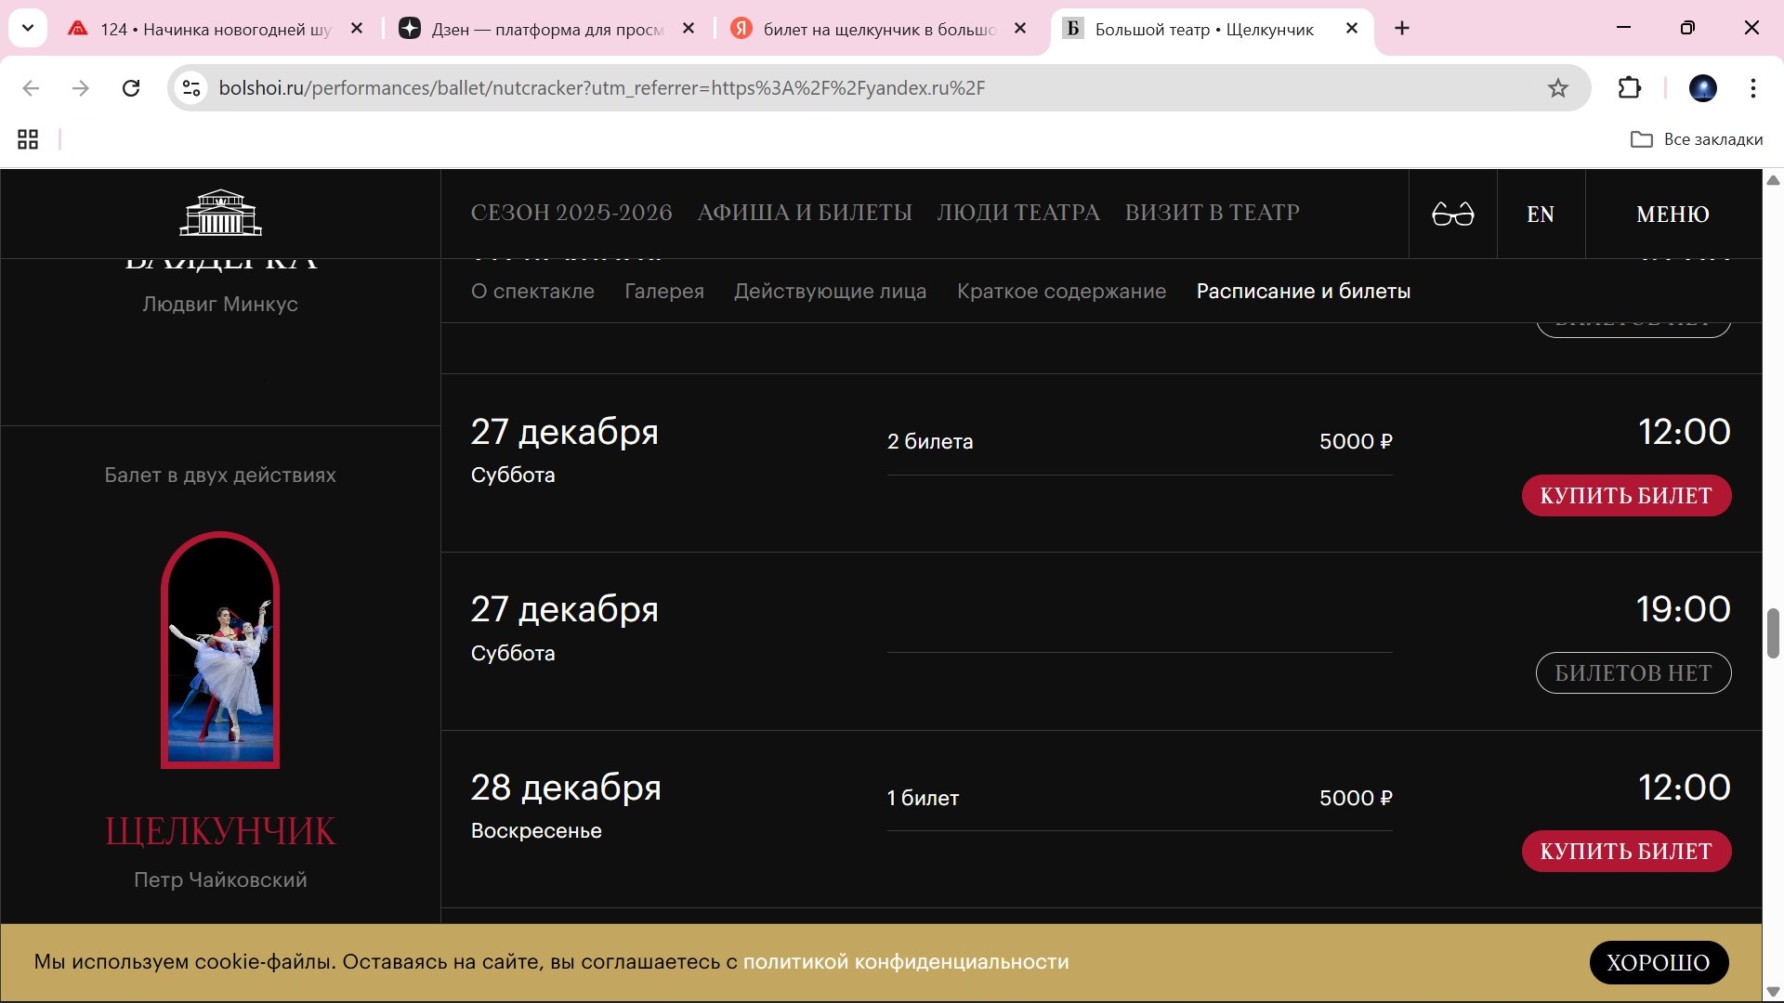Screen dimensions: 1784x1003
Task: Open the browser extensions puzzle icon
Action: [x=1630, y=88]
